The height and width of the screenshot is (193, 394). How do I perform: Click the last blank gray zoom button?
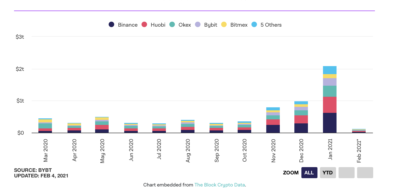point(365,173)
